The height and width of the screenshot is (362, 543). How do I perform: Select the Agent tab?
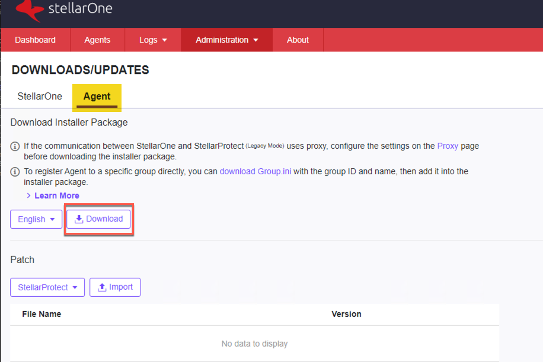point(97,97)
